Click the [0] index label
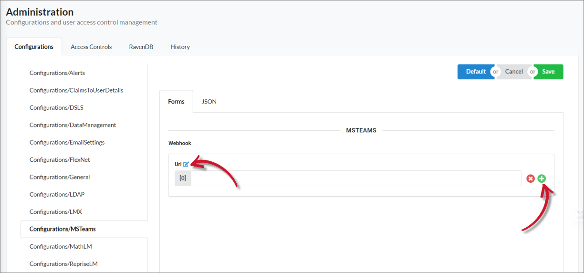This screenshot has width=584, height=273. pos(183,178)
